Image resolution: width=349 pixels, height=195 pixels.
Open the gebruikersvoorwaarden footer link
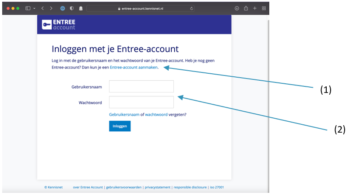(x=124, y=187)
